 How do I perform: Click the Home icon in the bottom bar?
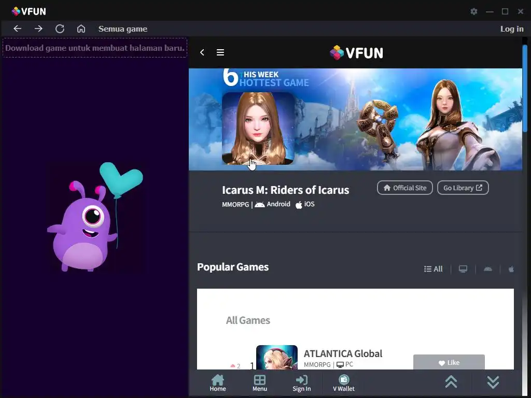[x=218, y=383]
